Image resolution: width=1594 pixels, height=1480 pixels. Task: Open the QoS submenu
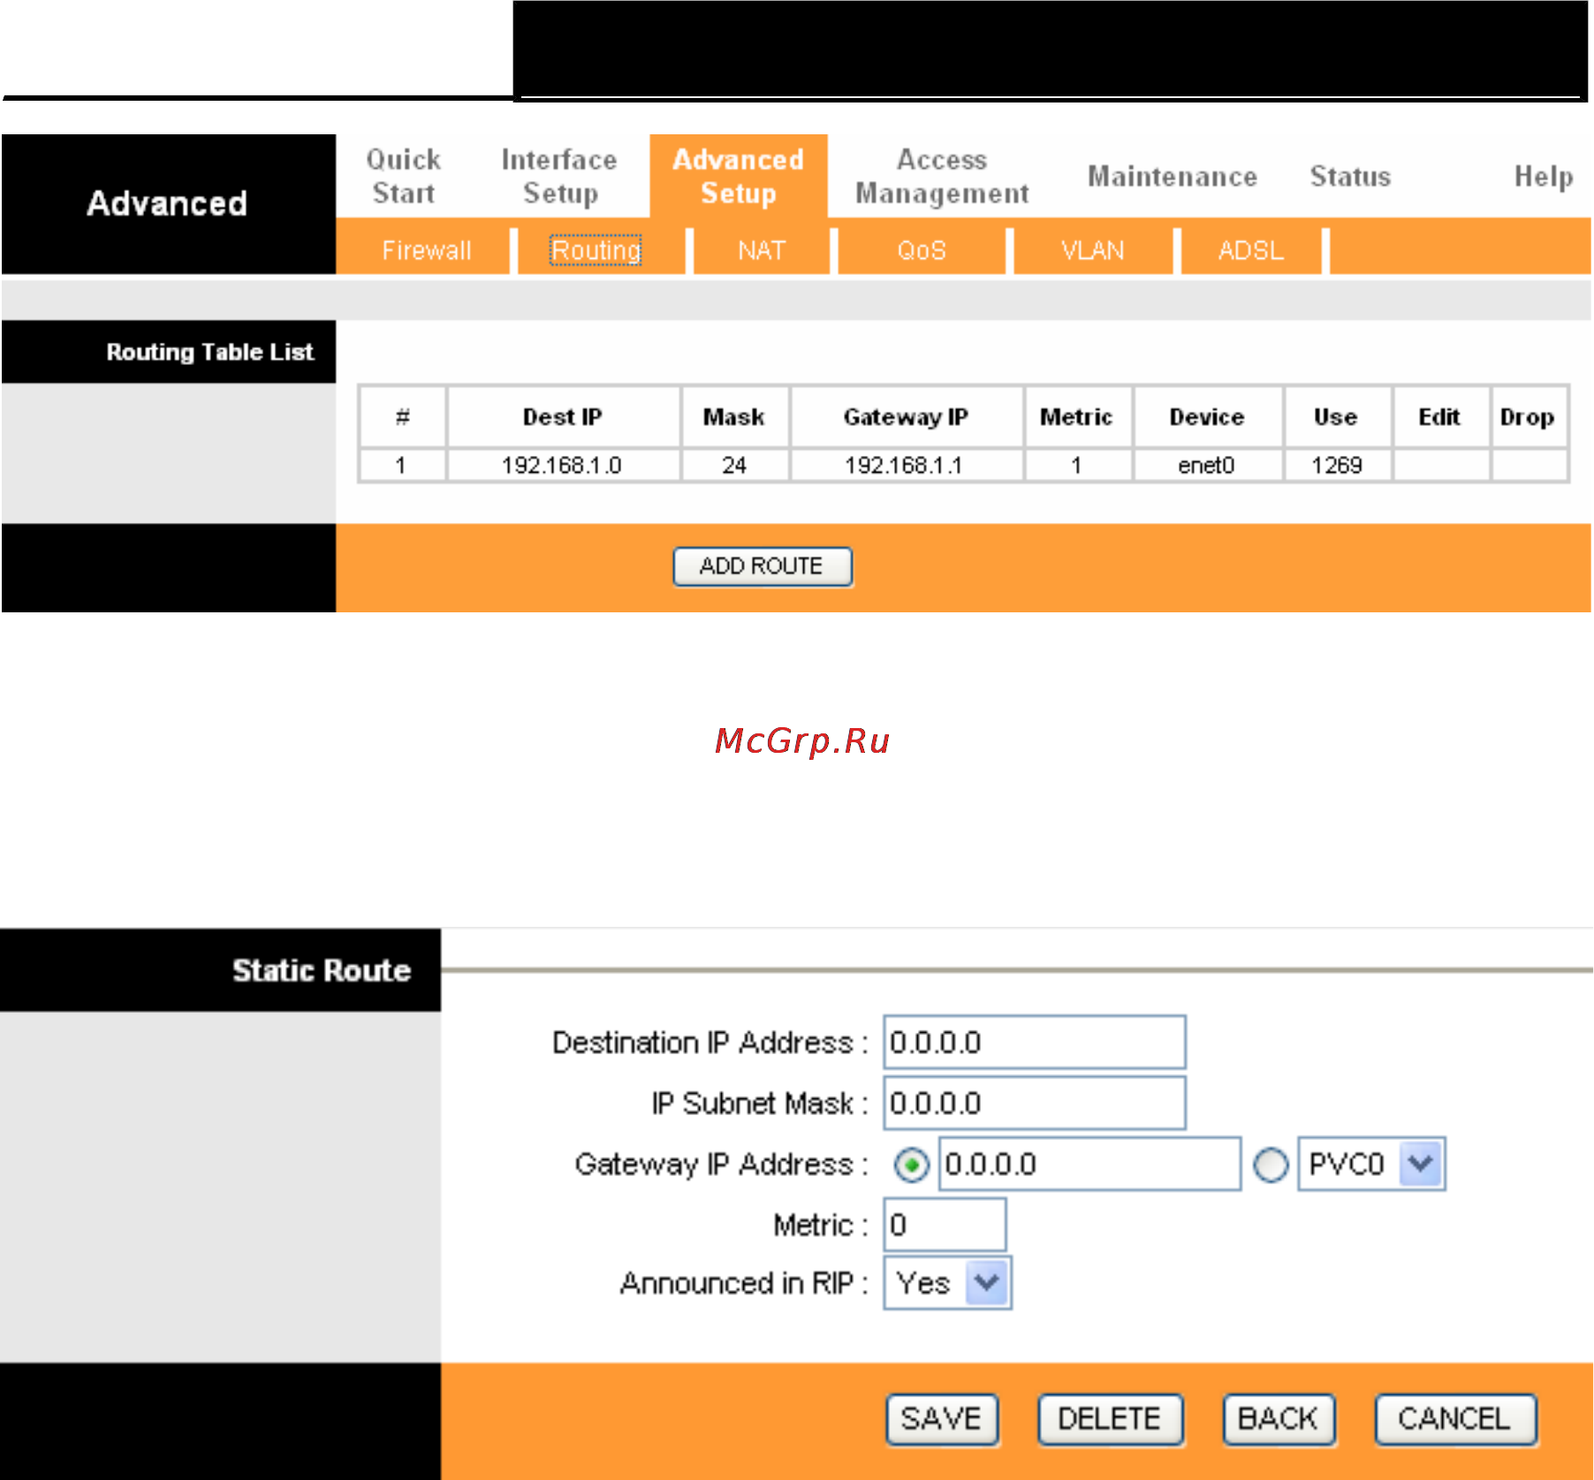click(x=922, y=250)
